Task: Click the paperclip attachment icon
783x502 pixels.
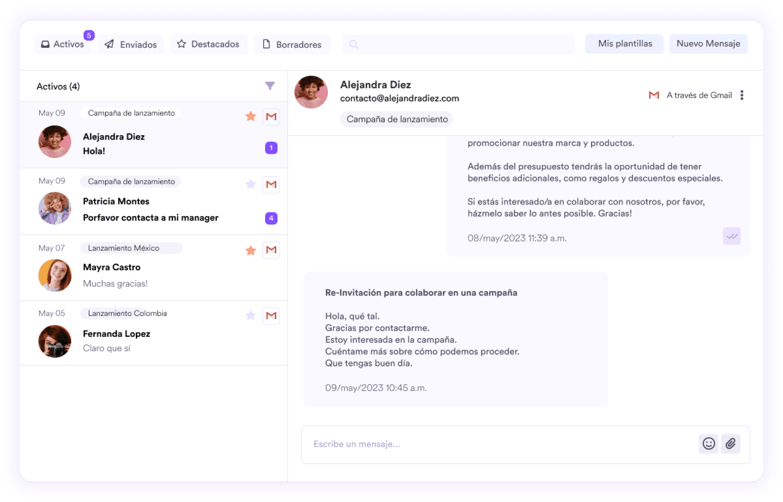Action: pos(731,444)
